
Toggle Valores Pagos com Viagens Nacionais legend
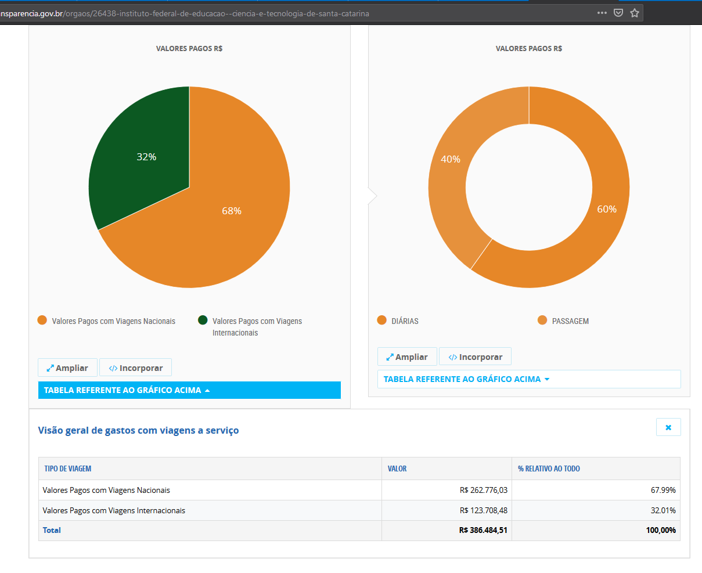106,321
